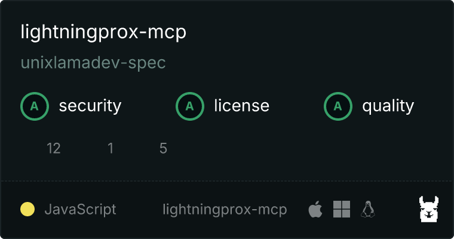This screenshot has height=239, width=454.
Task: Click the count showing 5
Action: [163, 148]
